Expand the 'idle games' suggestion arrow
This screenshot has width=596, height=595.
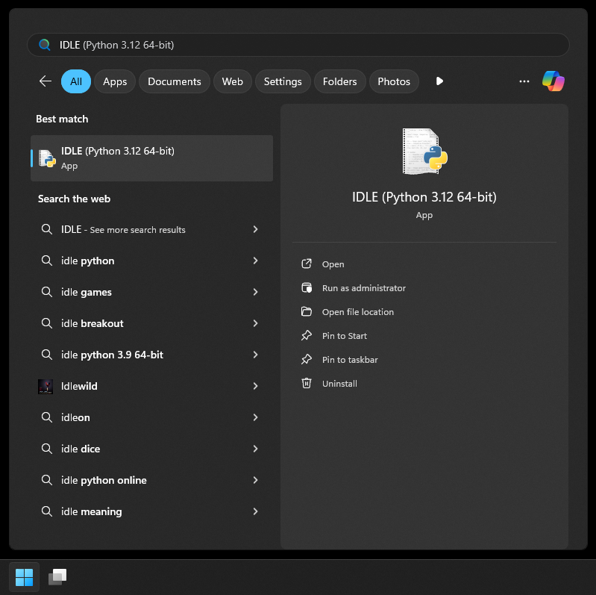coord(255,292)
